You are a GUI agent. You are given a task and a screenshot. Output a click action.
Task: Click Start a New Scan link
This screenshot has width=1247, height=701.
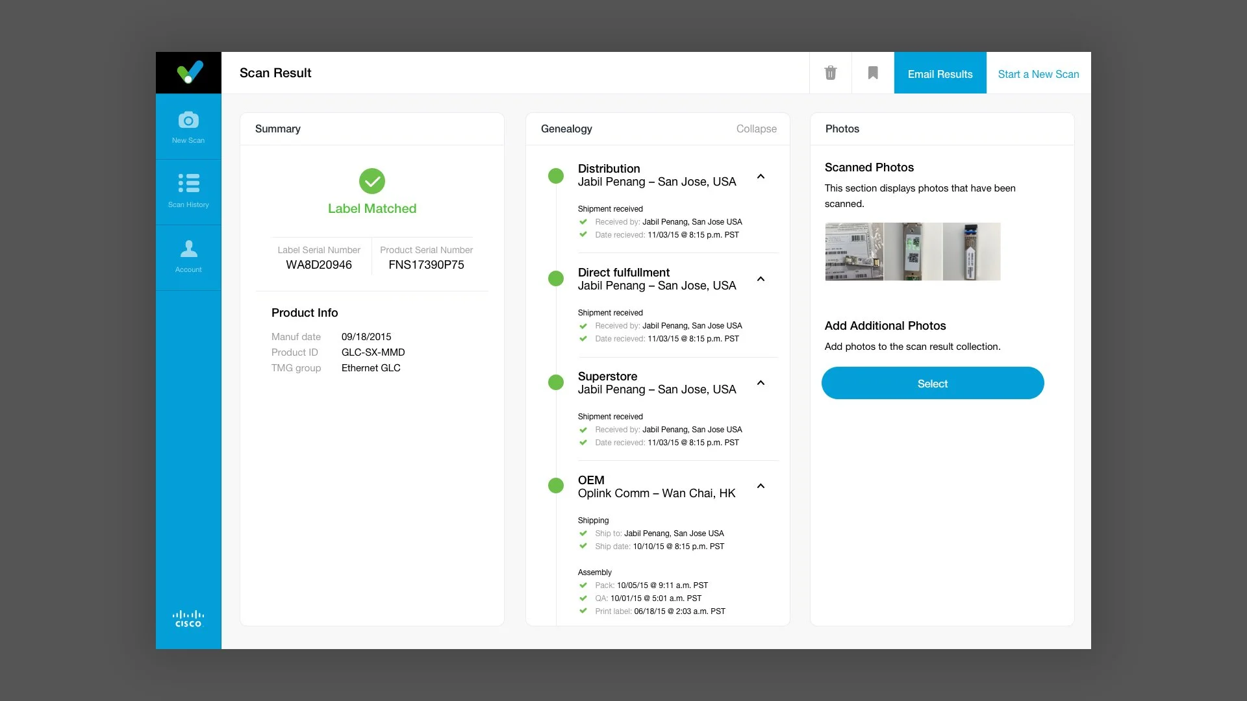1038,74
